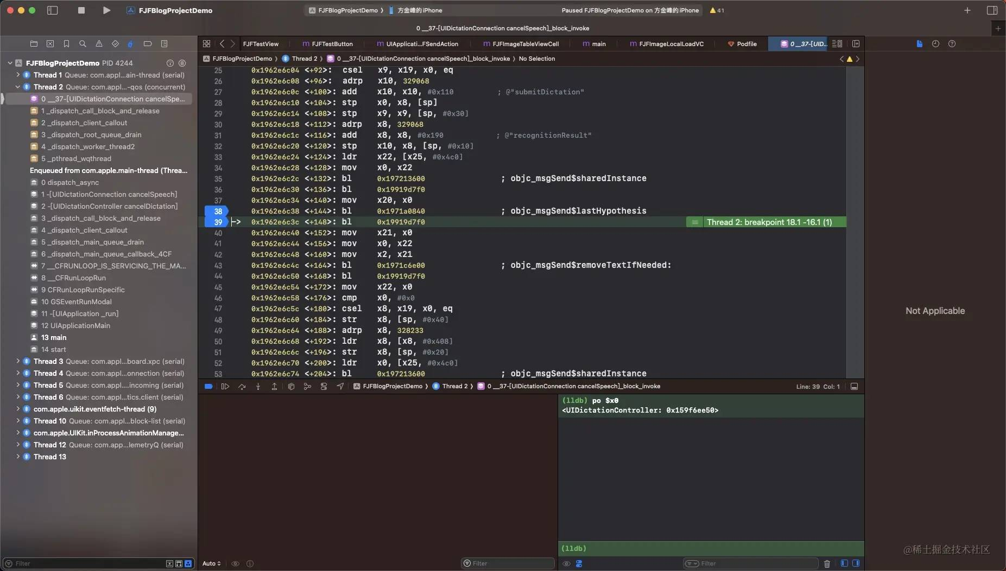1006x571 pixels.
Task: Open the Report navigator
Action: [164, 43]
